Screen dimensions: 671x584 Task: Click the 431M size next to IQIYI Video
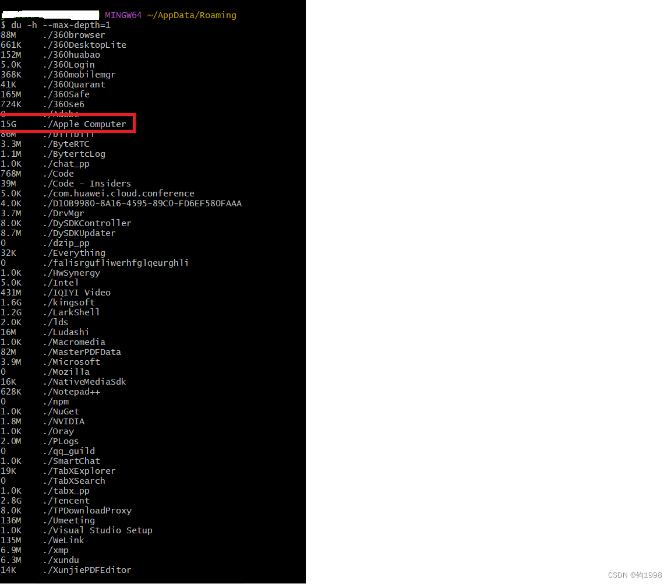pyautogui.click(x=11, y=293)
